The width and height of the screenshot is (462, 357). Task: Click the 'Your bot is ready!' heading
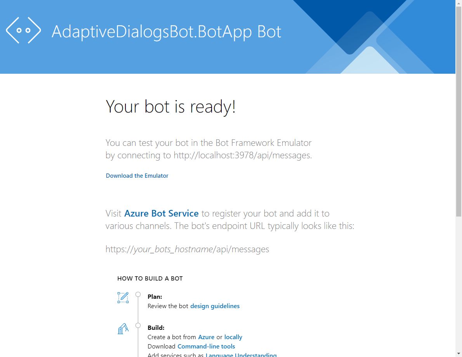(170, 106)
